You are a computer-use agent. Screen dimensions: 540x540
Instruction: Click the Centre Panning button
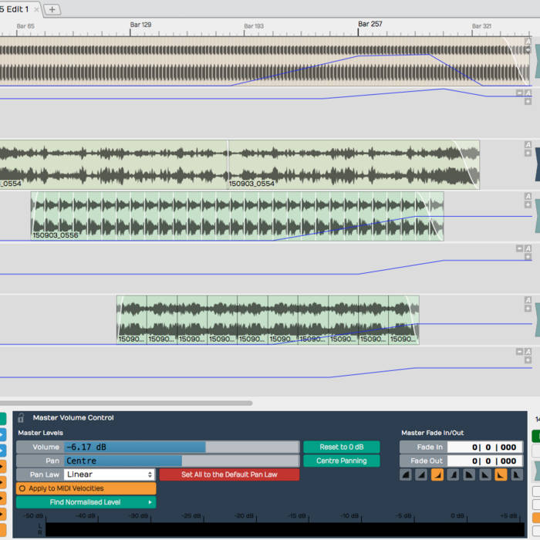(x=341, y=461)
